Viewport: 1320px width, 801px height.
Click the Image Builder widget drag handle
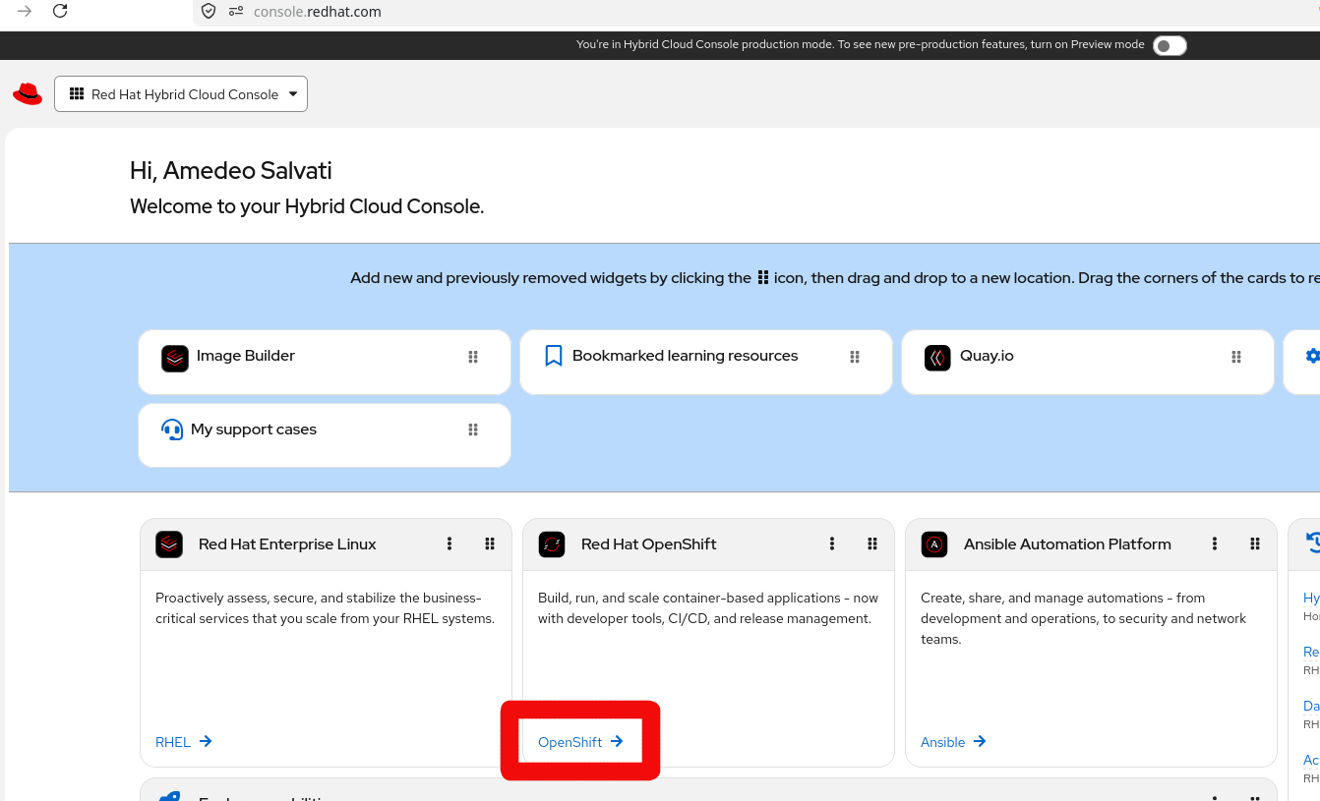pyautogui.click(x=473, y=357)
